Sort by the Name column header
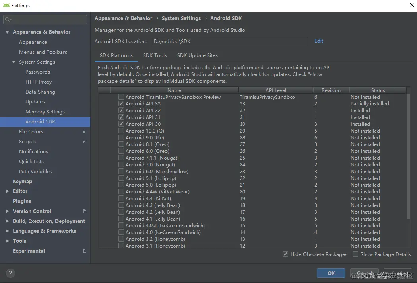The image size is (417, 283). 174,90
